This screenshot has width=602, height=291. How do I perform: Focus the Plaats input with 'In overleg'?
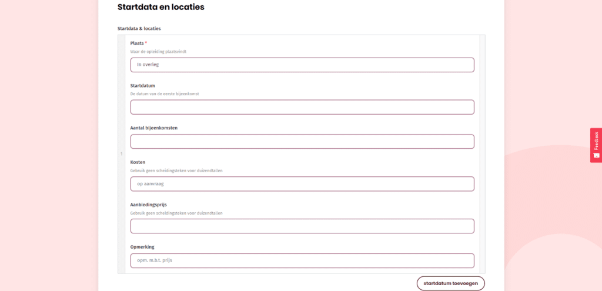(302, 65)
